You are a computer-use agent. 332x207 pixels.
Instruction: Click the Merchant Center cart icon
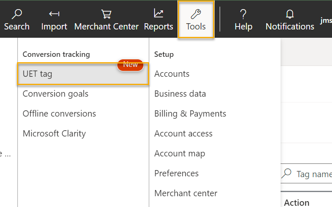click(107, 14)
